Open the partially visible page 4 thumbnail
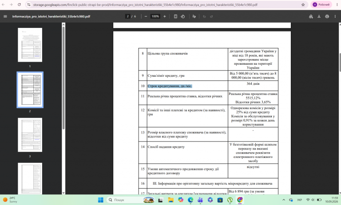The image size is (341, 205). tap(30, 178)
